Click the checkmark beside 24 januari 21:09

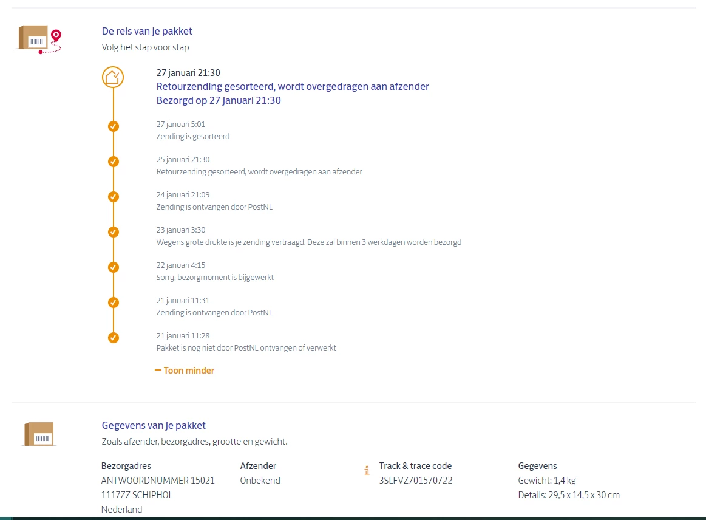tap(114, 197)
